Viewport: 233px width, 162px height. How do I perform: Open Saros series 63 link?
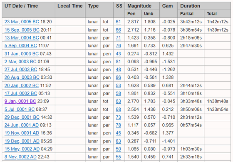coord(118,101)
